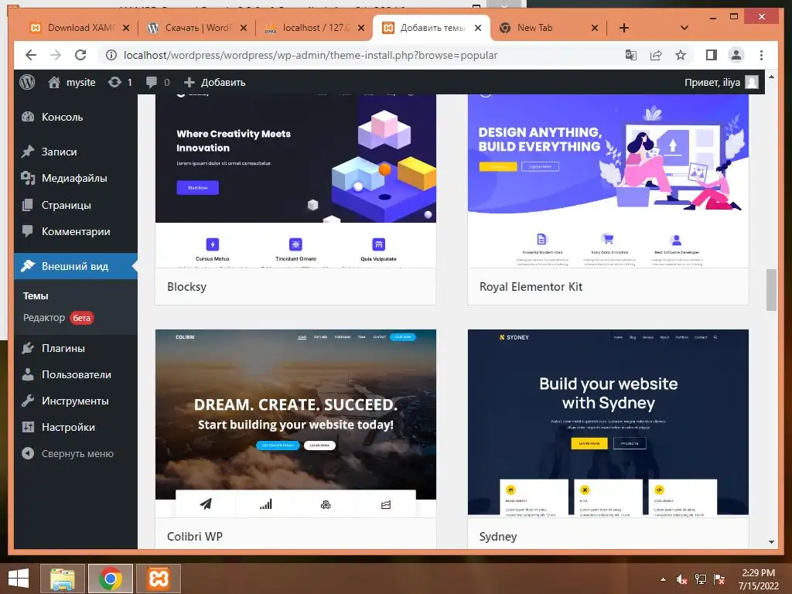Image resolution: width=792 pixels, height=594 pixels.
Task: Open the tab search dropdown arrow
Action: 684,28
